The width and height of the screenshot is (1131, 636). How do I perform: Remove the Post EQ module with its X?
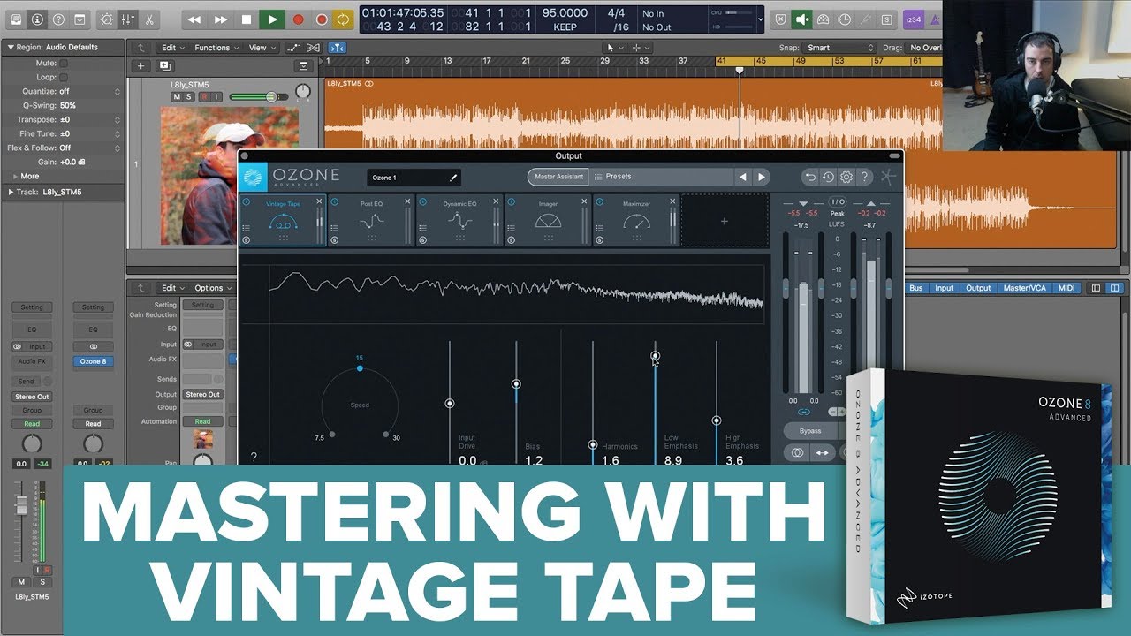coord(407,202)
